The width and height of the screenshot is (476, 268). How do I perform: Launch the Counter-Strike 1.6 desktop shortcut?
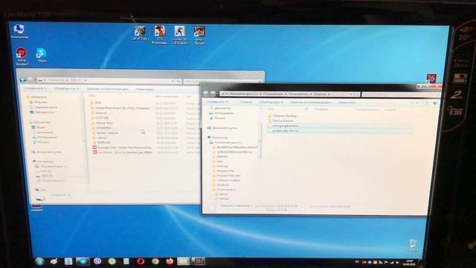coord(179,35)
